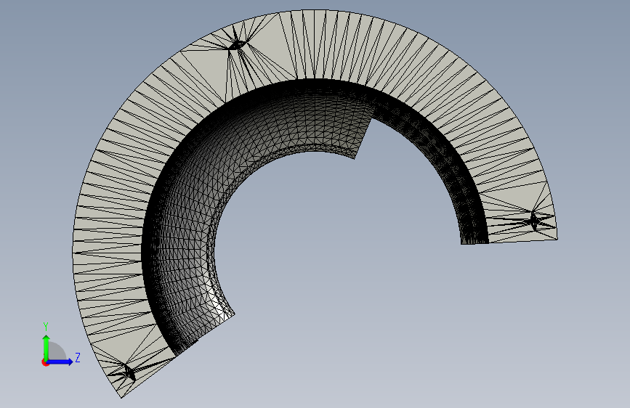Click the blue Z axis arrow of the triad
Screen dimensions: 630x408
pyautogui.click(x=61, y=362)
